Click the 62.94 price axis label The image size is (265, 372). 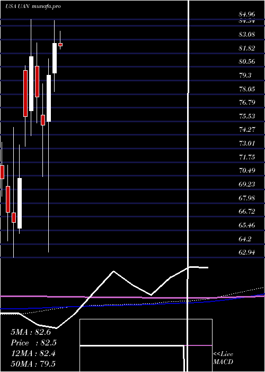coord(247,252)
